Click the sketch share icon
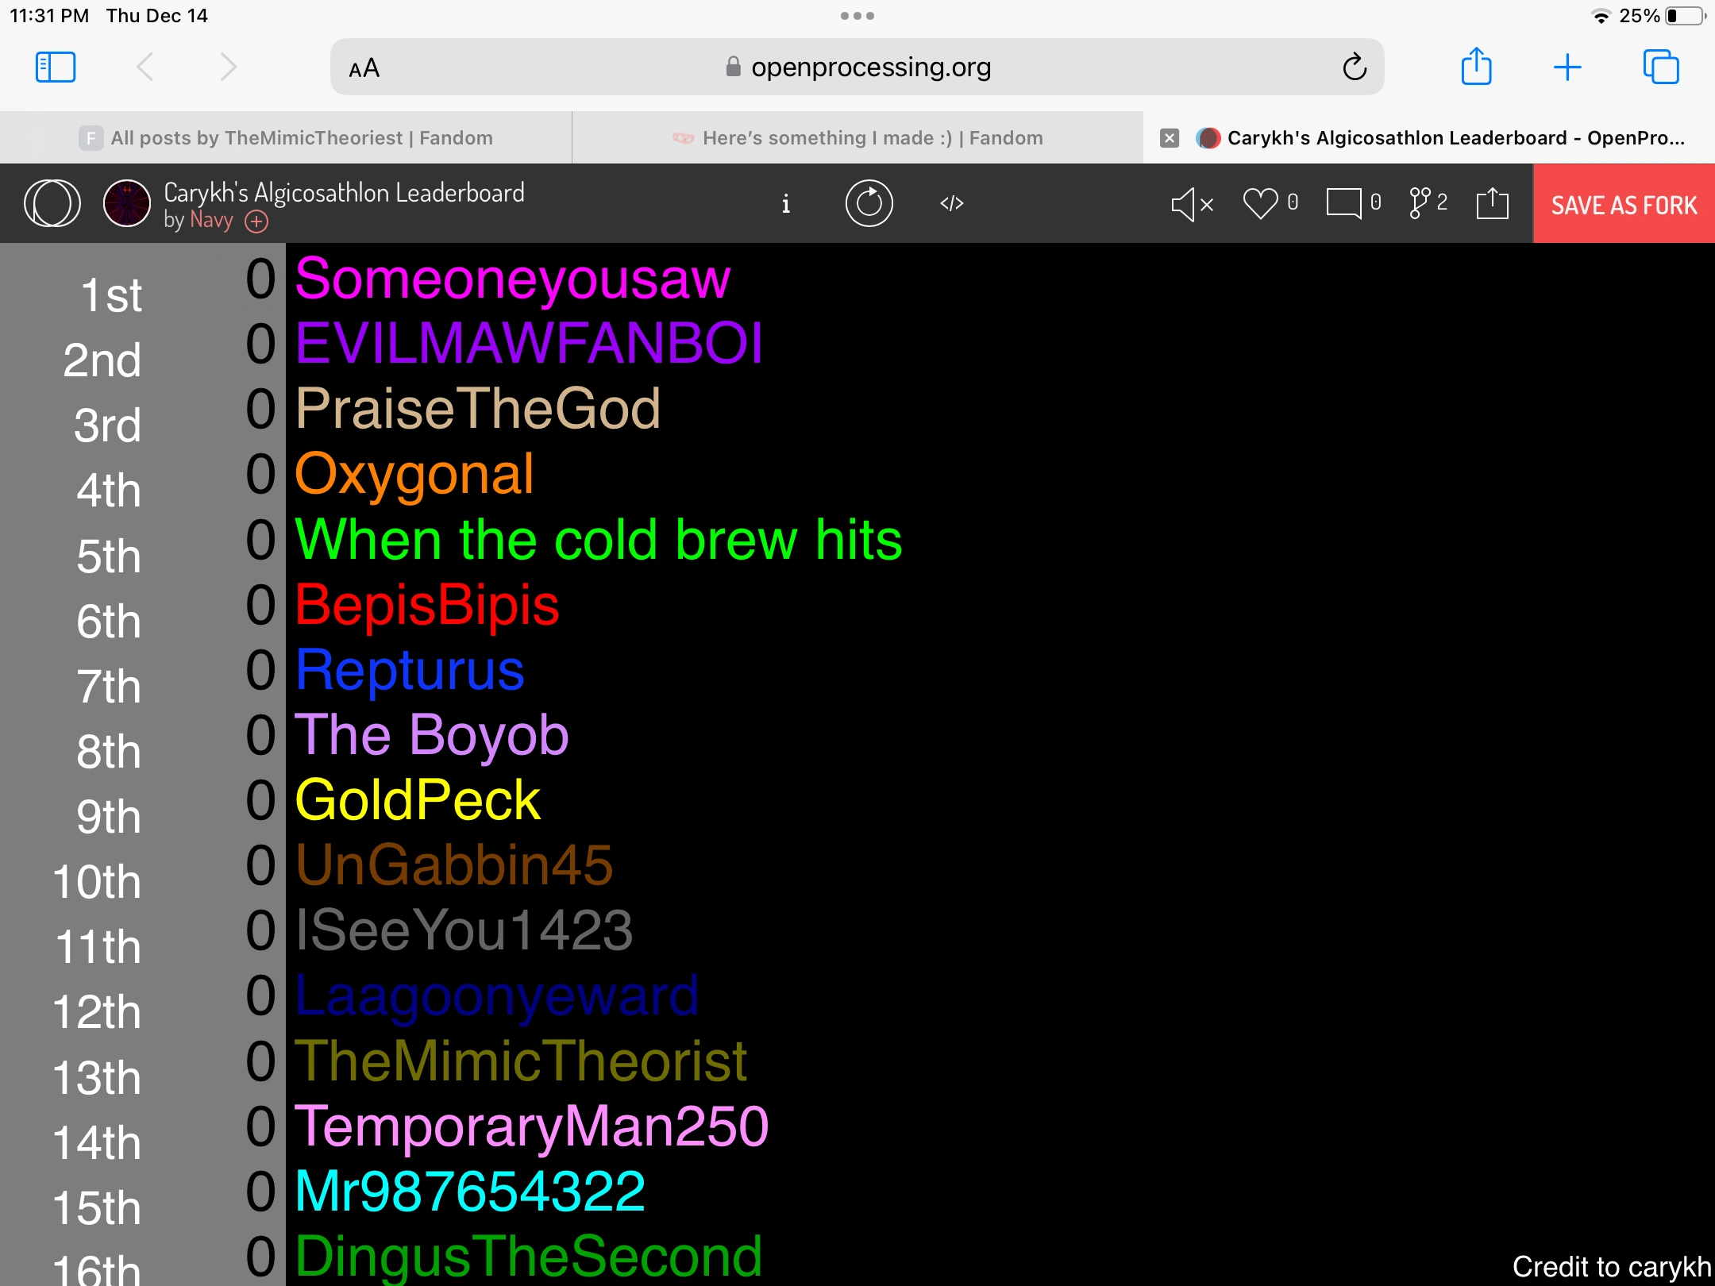 (x=1492, y=203)
